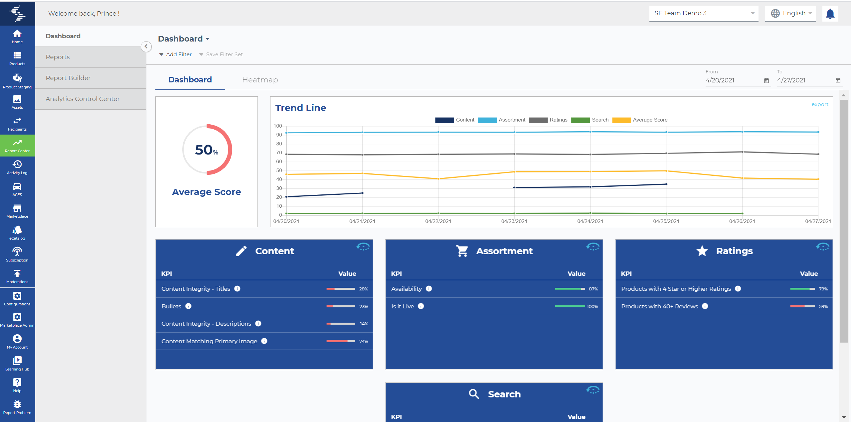This screenshot has height=422, width=851.
Task: Switch to the Heatmap tab
Action: click(260, 80)
